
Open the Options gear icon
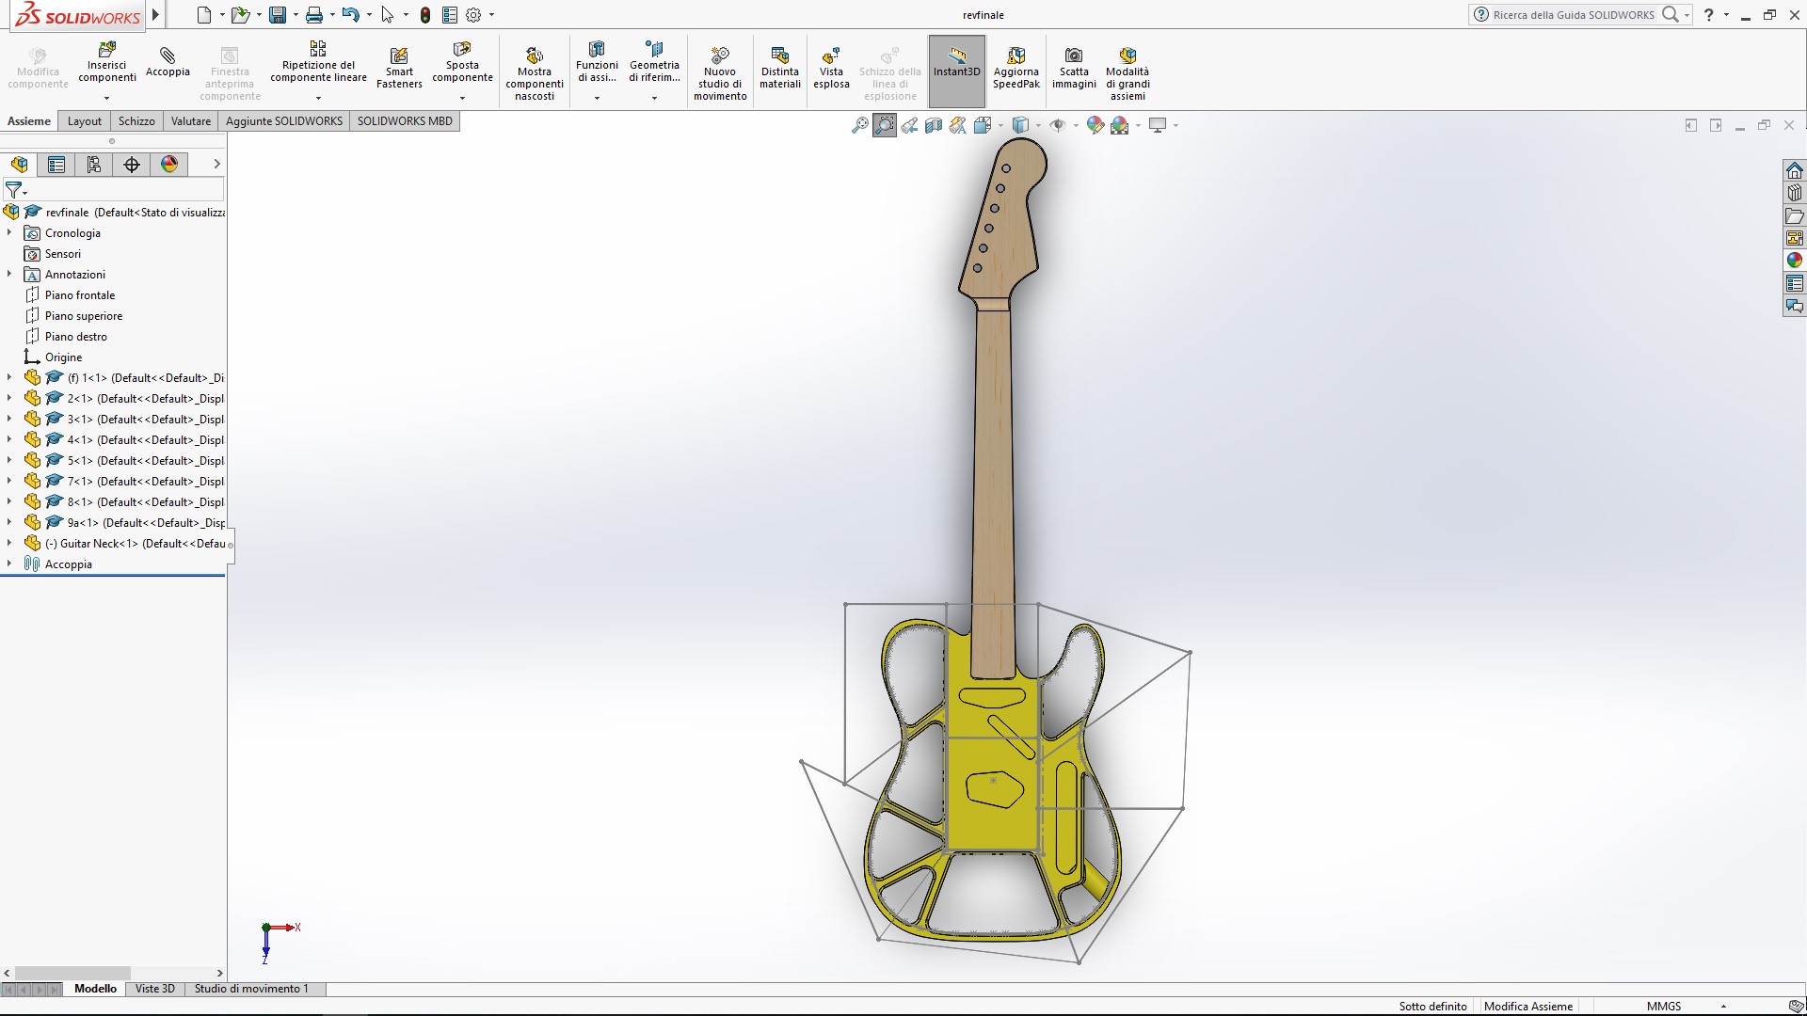[473, 15]
